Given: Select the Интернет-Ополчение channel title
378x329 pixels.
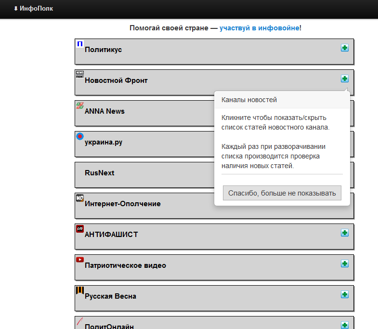Looking at the screenshot, I should click(x=122, y=204).
